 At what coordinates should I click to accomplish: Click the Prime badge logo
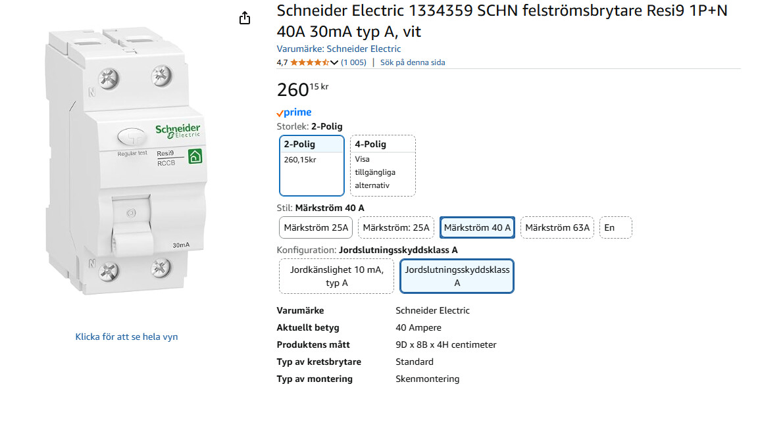pos(294,112)
